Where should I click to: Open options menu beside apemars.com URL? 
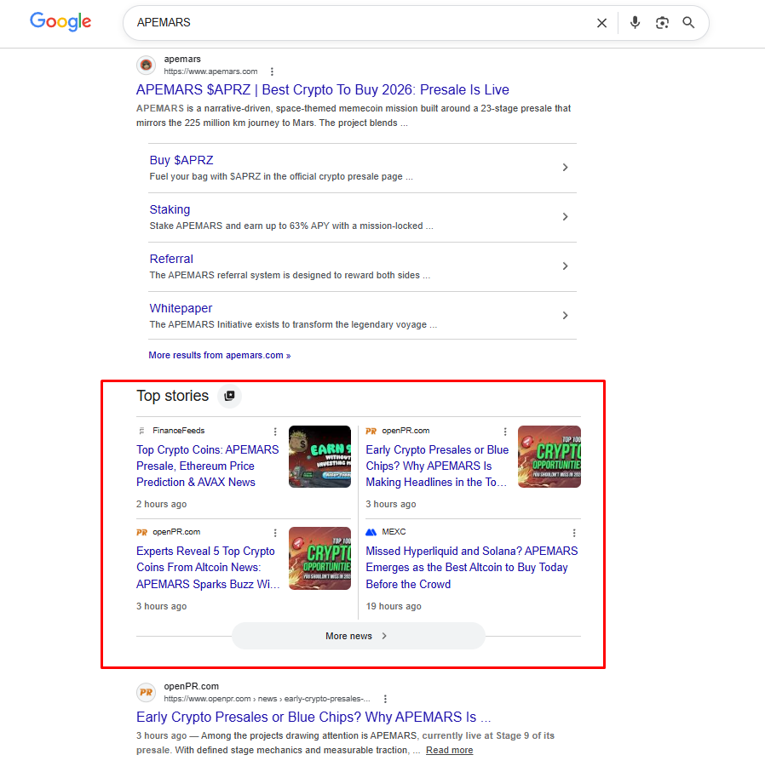(x=272, y=71)
